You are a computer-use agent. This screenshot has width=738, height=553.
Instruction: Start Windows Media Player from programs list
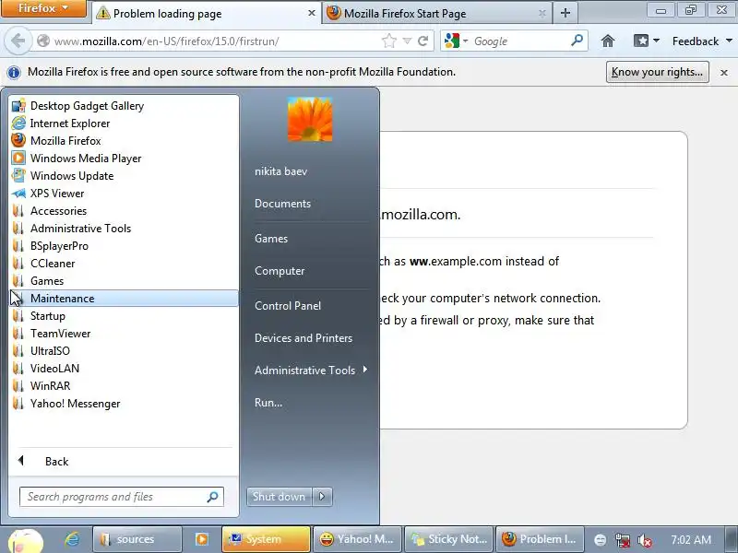[x=124, y=158]
